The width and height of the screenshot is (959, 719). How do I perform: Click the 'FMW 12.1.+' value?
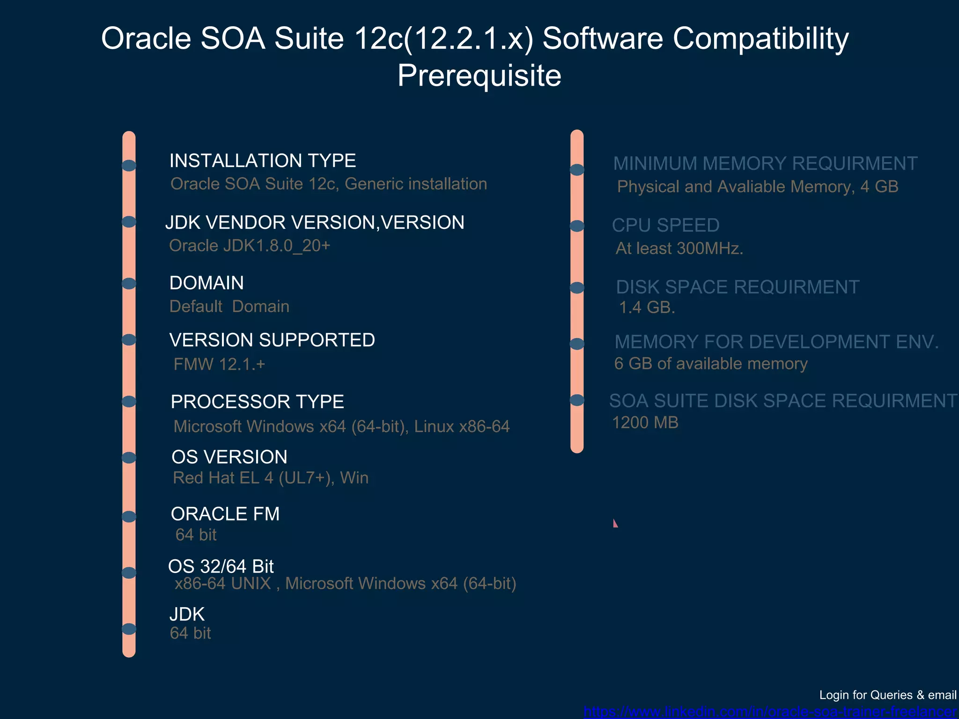point(219,364)
